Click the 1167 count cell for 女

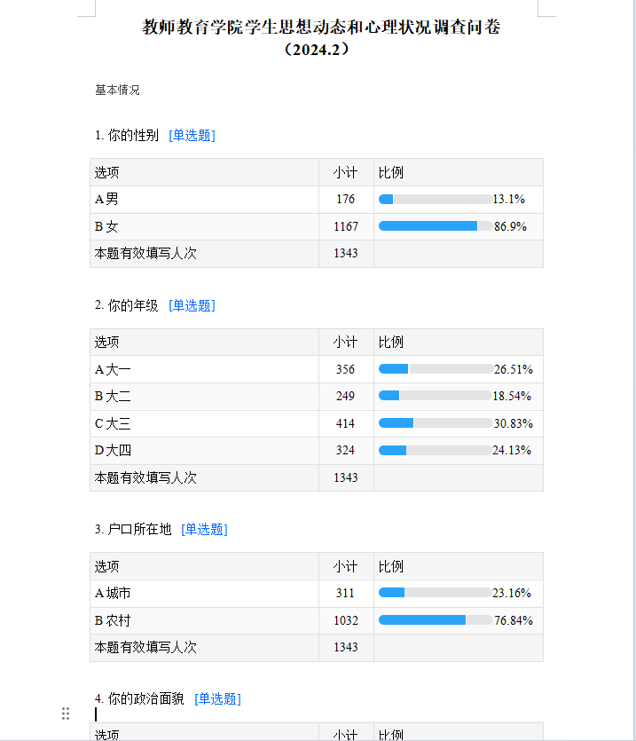346,227
